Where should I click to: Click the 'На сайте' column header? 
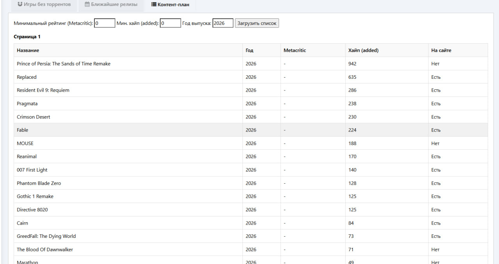(x=441, y=50)
